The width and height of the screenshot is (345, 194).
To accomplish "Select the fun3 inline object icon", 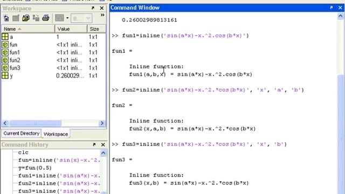I will click(5, 68).
